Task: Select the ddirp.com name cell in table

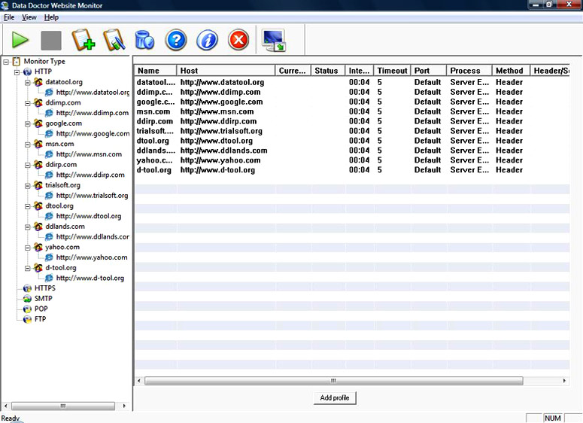Action: [x=155, y=121]
